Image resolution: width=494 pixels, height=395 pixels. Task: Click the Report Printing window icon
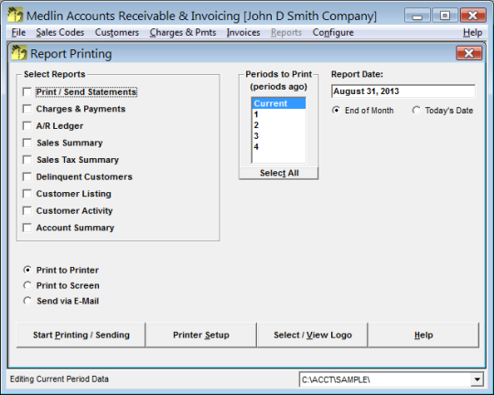coord(19,53)
